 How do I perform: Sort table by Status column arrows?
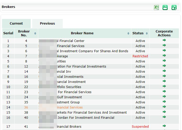147,34
